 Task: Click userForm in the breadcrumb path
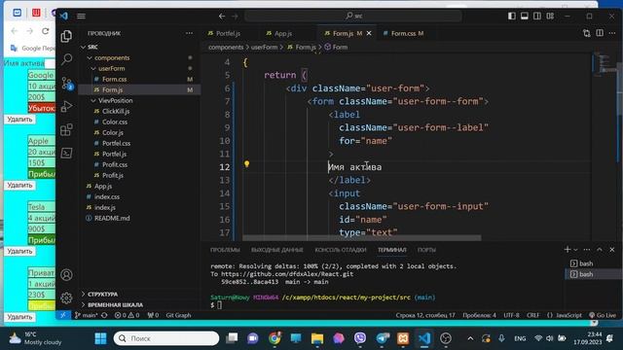point(264,47)
